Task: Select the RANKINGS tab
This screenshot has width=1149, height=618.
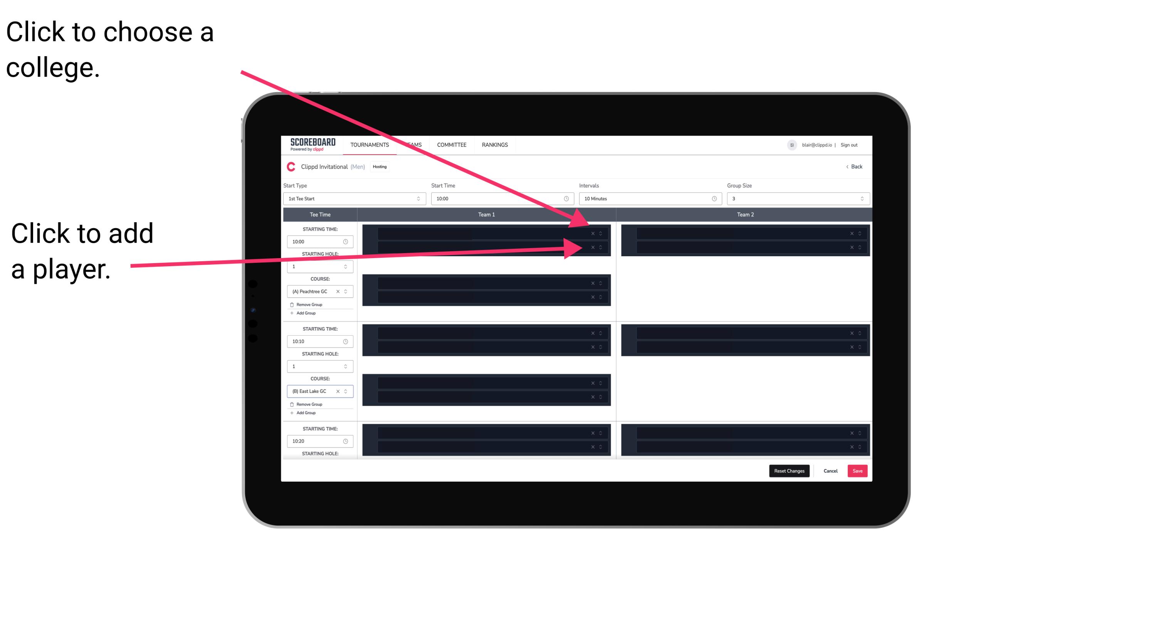Action: pyautogui.click(x=496, y=145)
